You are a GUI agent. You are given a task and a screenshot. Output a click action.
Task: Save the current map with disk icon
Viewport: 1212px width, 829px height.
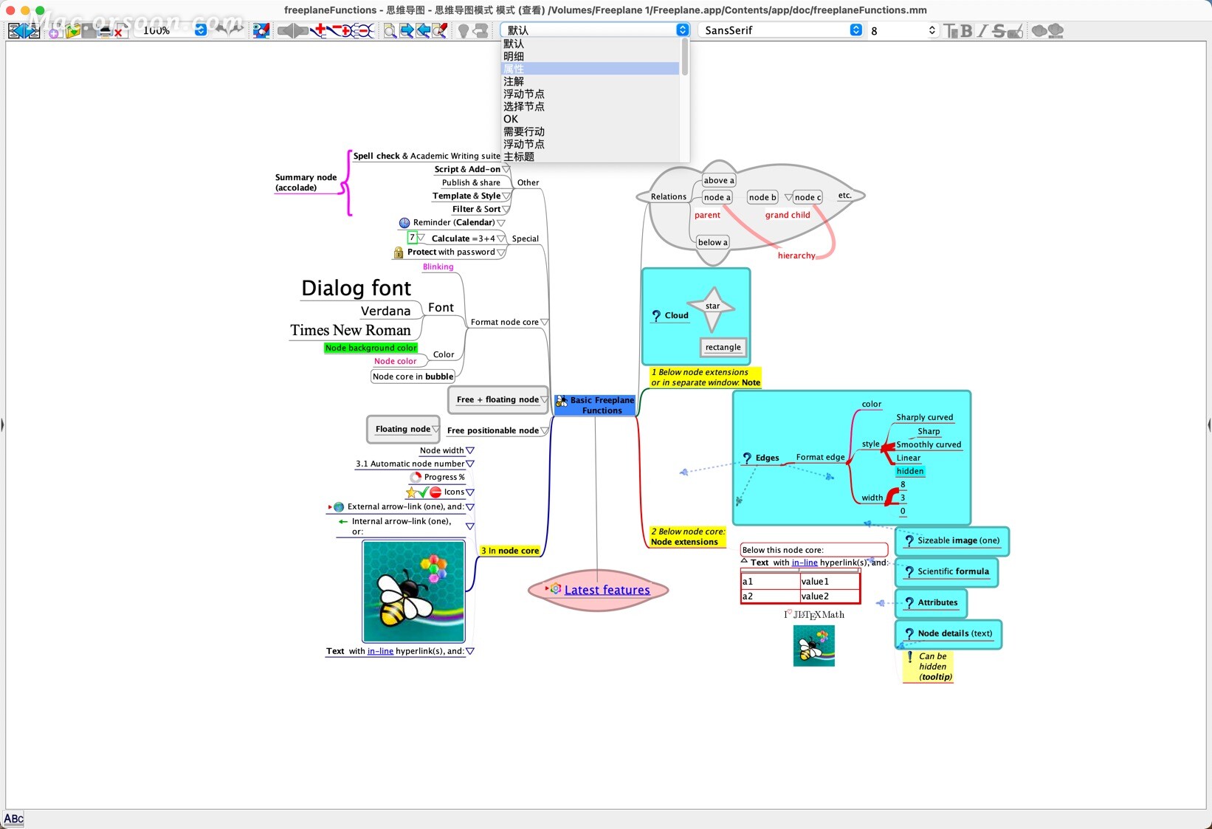tap(89, 30)
